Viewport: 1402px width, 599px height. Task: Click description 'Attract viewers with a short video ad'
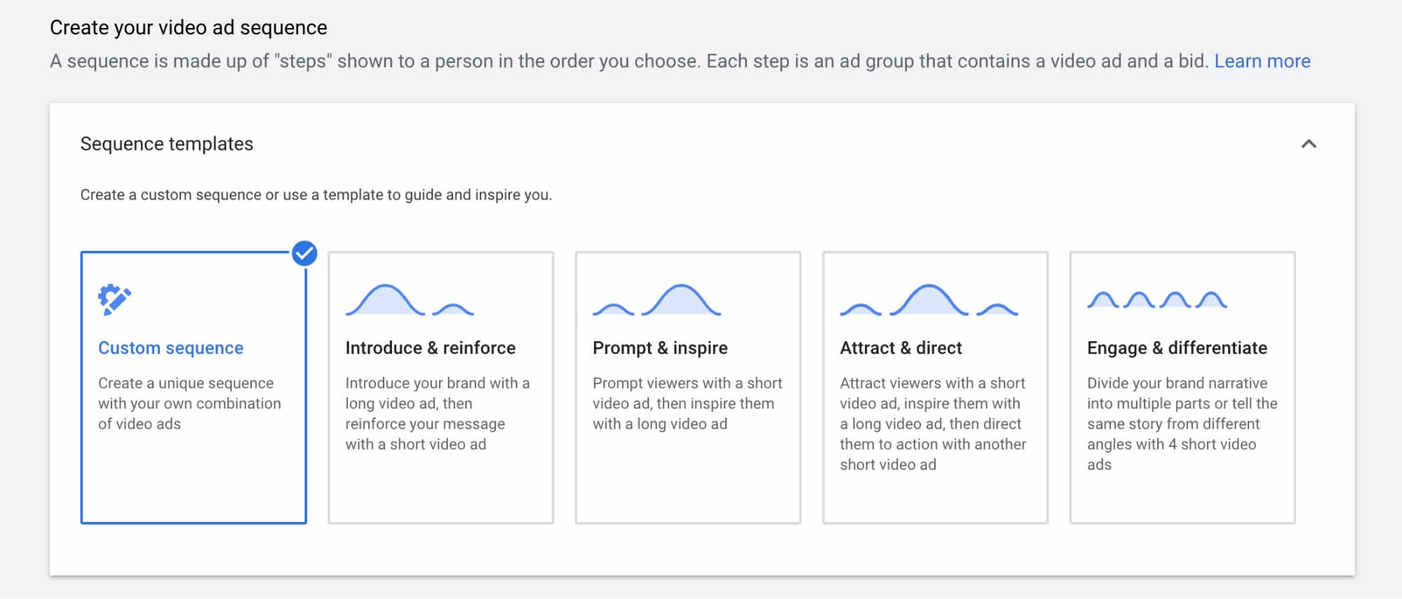click(x=933, y=424)
